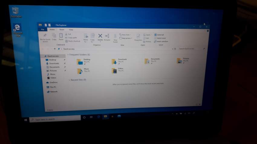Click Invert selection in the ribbon

click(x=161, y=42)
